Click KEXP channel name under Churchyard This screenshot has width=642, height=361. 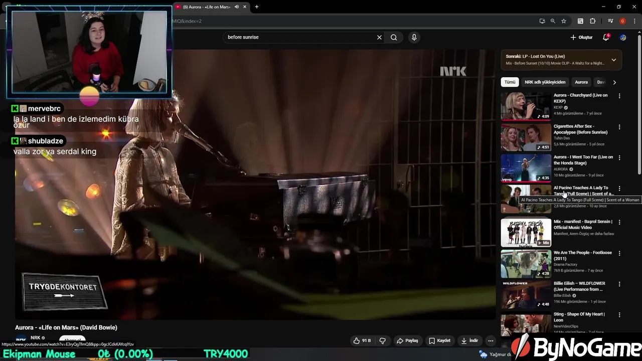click(x=558, y=107)
